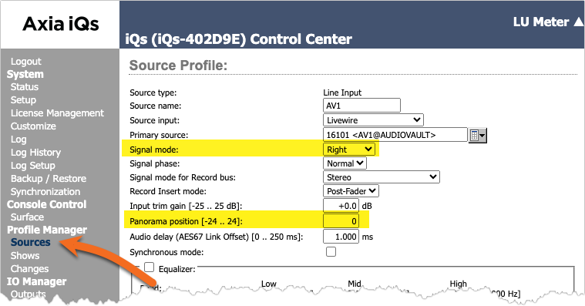Open the Setup page in sidebar
Screen dimensions: 585x306
23,100
